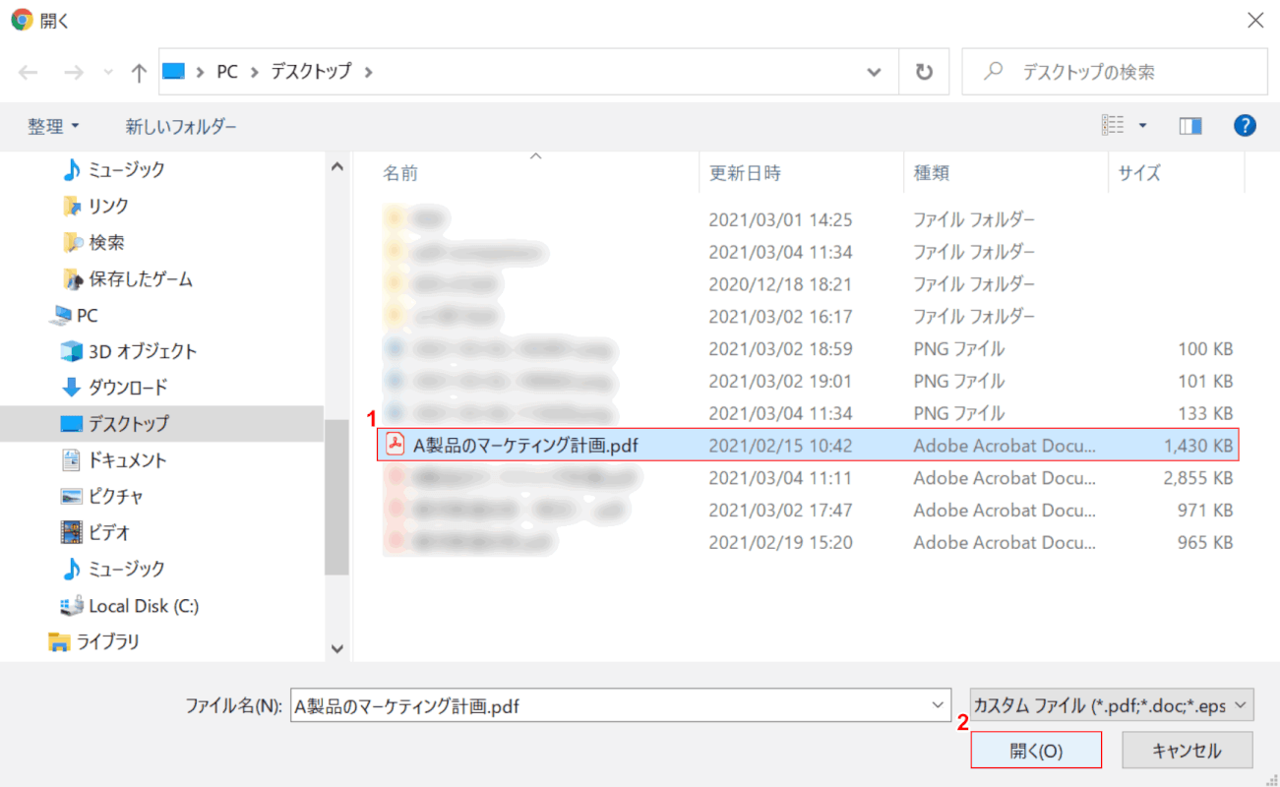1280x787 pixels.
Task: Click the PDF icon of A製品のマーケティング計画.pdf
Action: (x=396, y=446)
